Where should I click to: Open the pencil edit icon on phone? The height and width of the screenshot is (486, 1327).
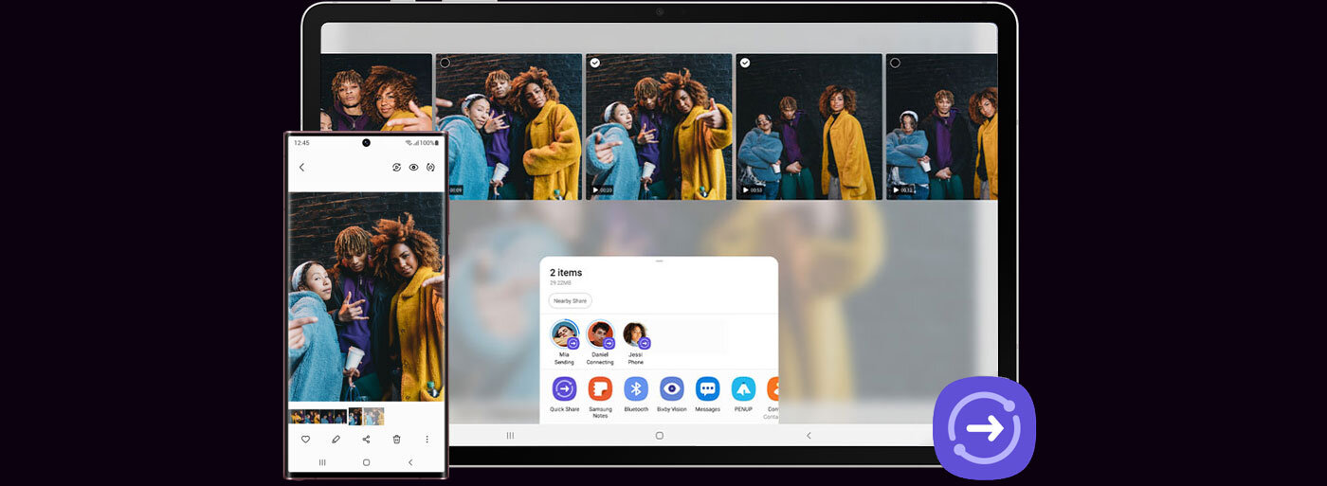tap(336, 440)
